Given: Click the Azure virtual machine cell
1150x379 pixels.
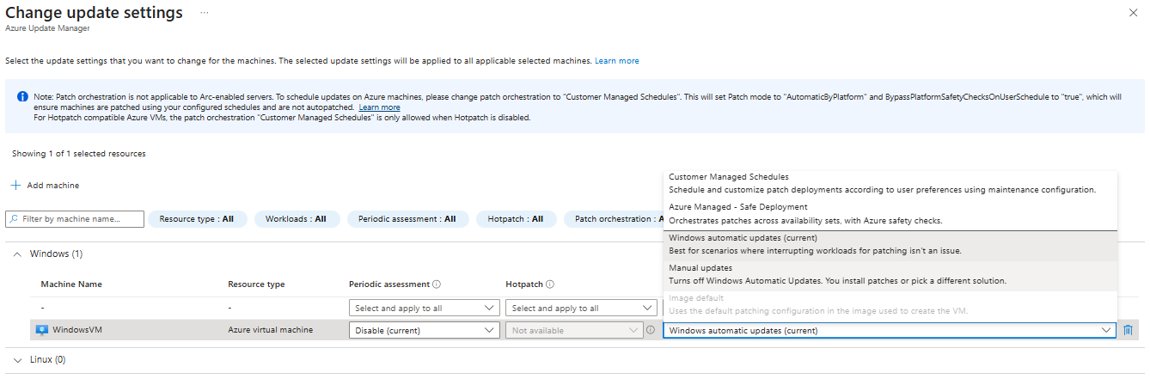Looking at the screenshot, I should click(x=270, y=330).
